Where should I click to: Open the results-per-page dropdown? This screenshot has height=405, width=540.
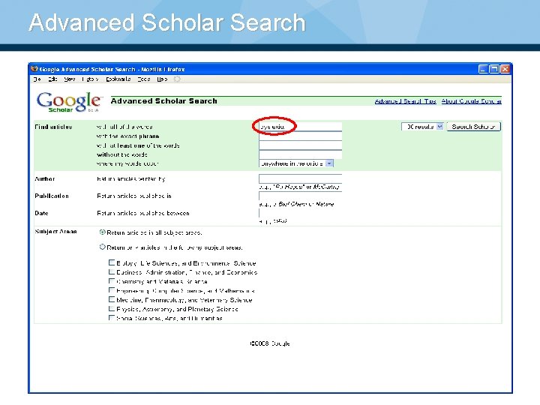422,127
